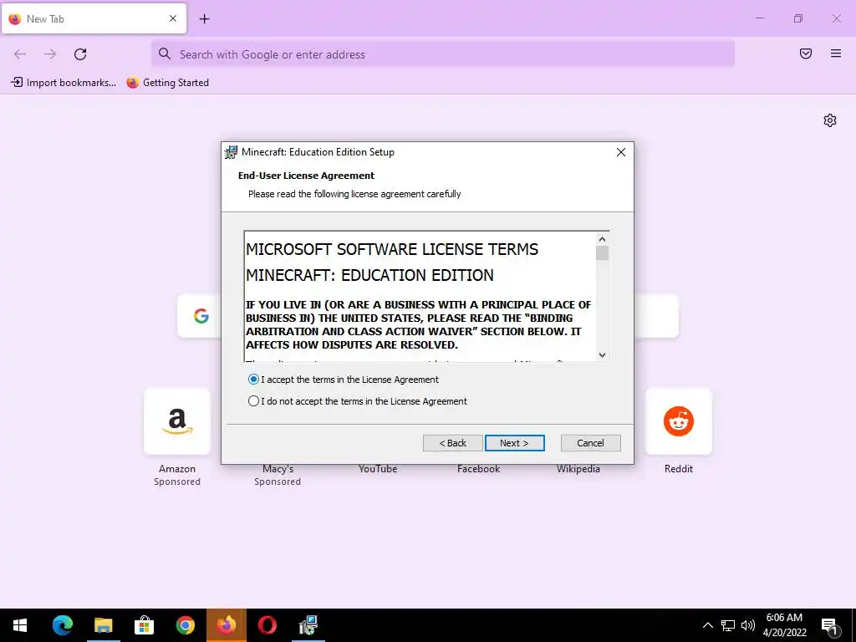The width and height of the screenshot is (856, 642).
Task: Launch Google Chrome from the taskbar
Action: pyautogui.click(x=185, y=625)
